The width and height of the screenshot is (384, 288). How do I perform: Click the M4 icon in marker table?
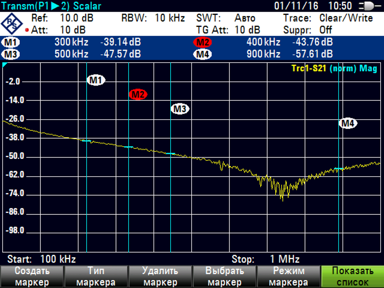pos(202,54)
